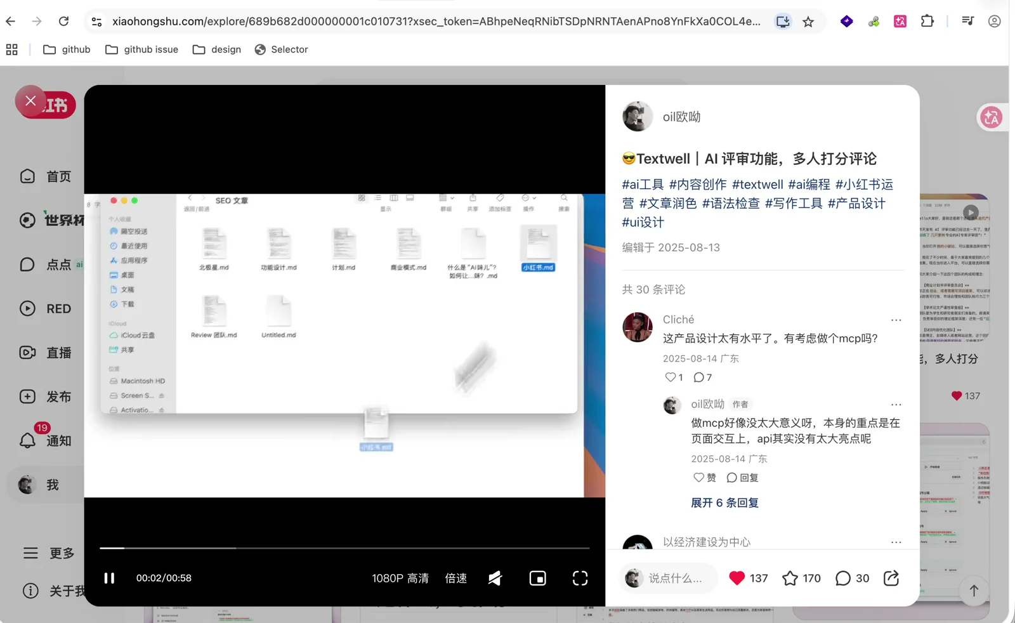Open 发布 in the left sidebar
The height and width of the screenshot is (623, 1015).
[46, 397]
